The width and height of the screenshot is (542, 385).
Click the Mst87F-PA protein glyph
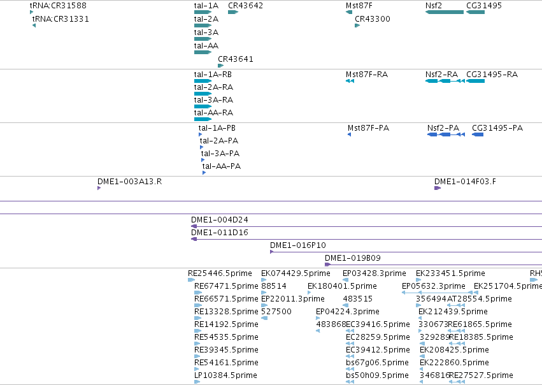349,134
